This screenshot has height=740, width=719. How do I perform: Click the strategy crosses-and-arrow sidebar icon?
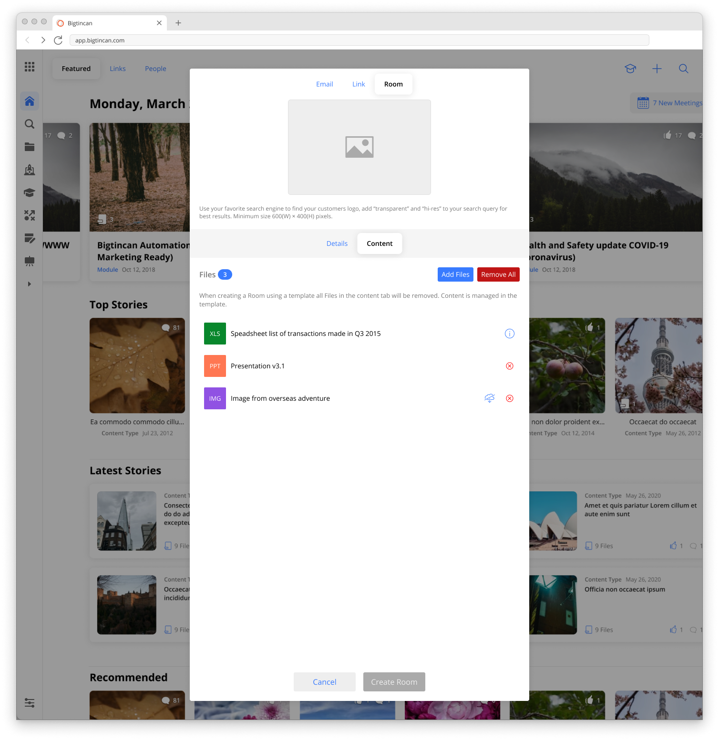30,215
